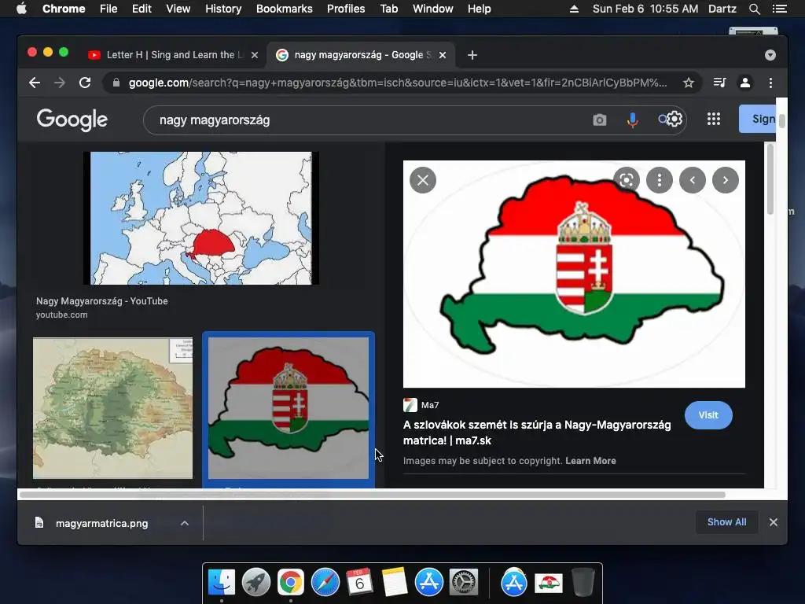Close the downloads bar

tap(774, 522)
